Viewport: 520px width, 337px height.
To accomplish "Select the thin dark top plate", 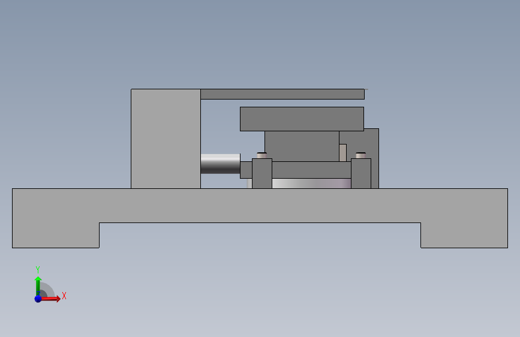I will click(282, 94).
